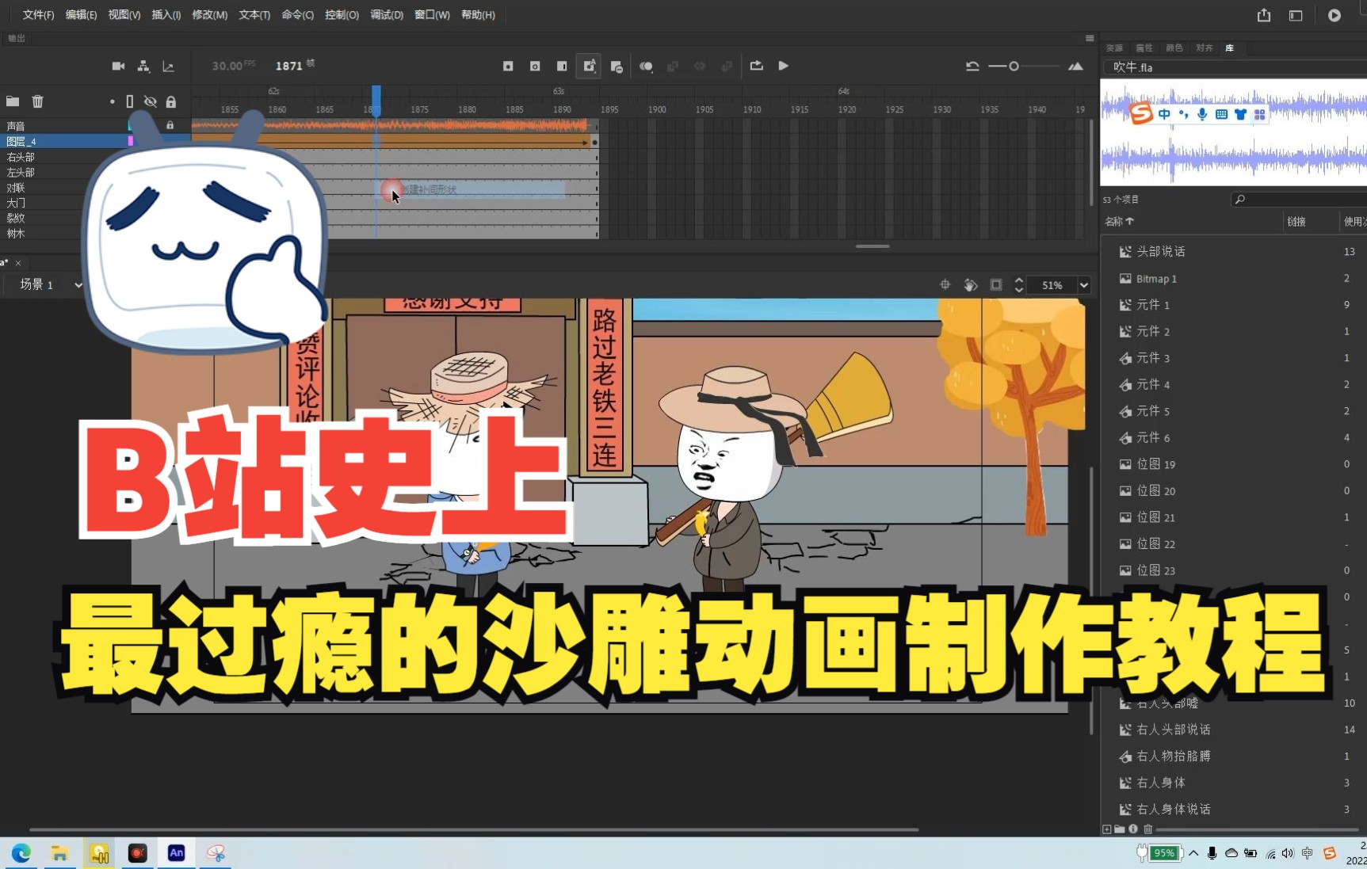This screenshot has width=1367, height=869.
Task: Open the timeline panel options menu
Action: tap(1090, 38)
